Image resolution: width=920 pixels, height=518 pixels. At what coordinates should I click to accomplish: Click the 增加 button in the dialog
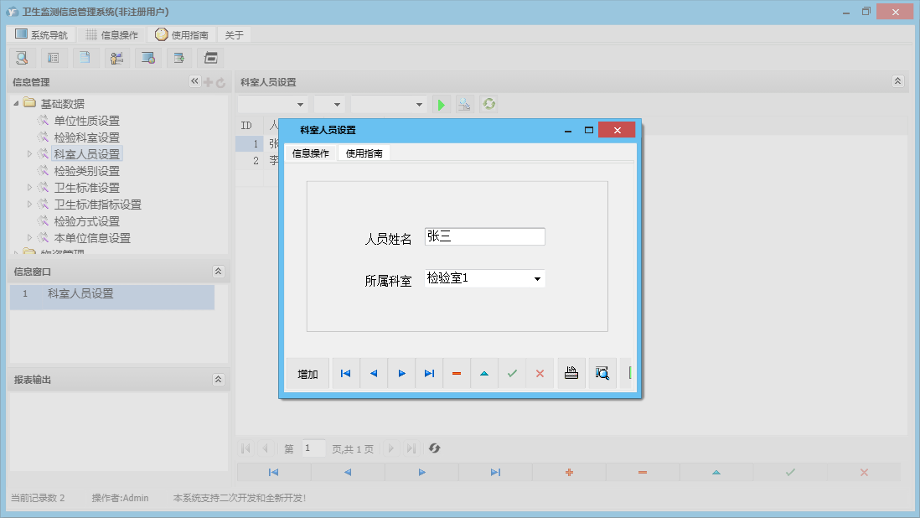click(x=307, y=373)
